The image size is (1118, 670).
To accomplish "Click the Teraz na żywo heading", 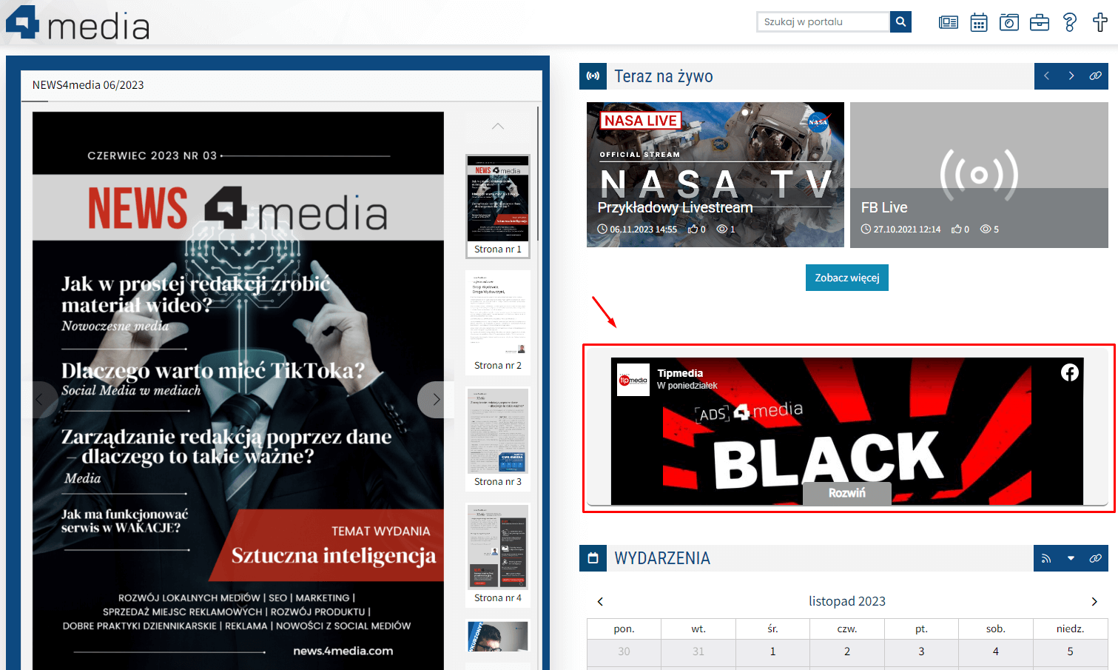I will [x=664, y=76].
